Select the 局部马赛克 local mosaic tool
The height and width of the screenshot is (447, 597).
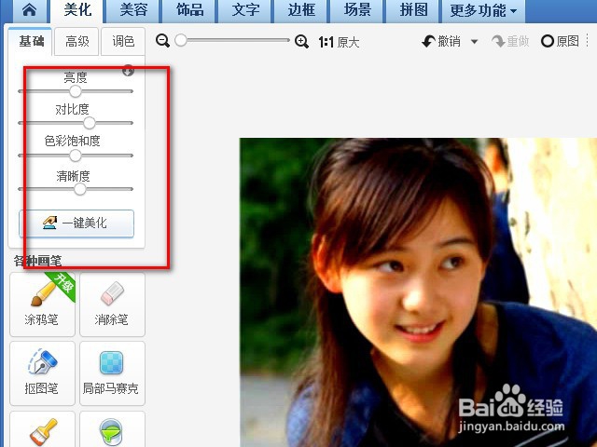(x=112, y=373)
